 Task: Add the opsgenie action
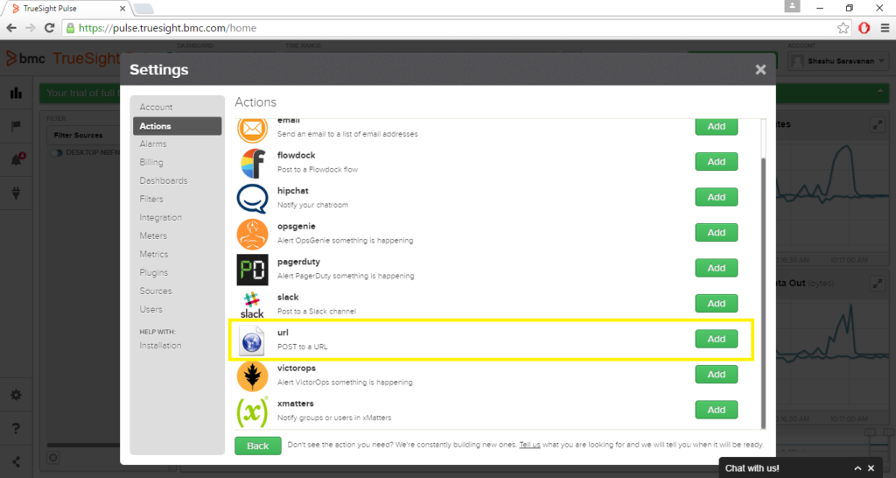point(716,233)
